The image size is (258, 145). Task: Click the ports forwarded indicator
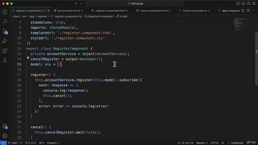point(42,143)
